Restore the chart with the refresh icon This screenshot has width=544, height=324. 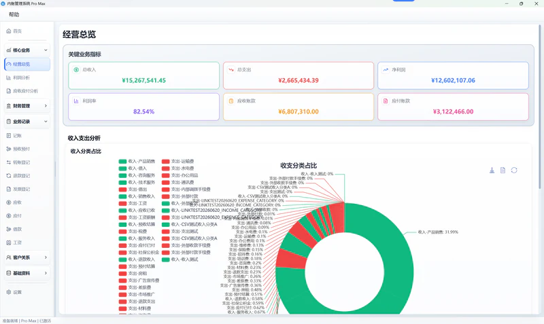[x=514, y=170]
